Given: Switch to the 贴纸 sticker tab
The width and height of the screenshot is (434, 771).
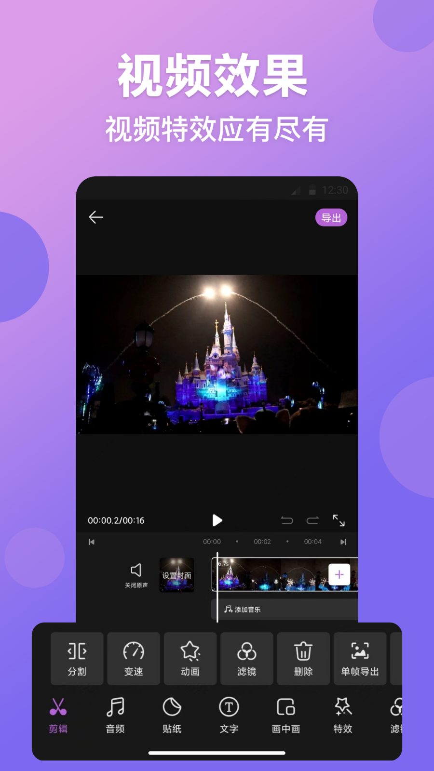Looking at the screenshot, I should click(x=172, y=715).
